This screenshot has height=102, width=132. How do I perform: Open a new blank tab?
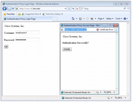55,19
